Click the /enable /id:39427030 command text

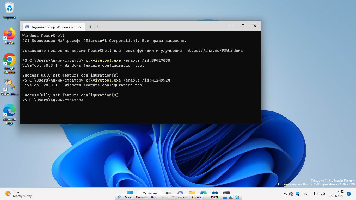(x=146, y=60)
